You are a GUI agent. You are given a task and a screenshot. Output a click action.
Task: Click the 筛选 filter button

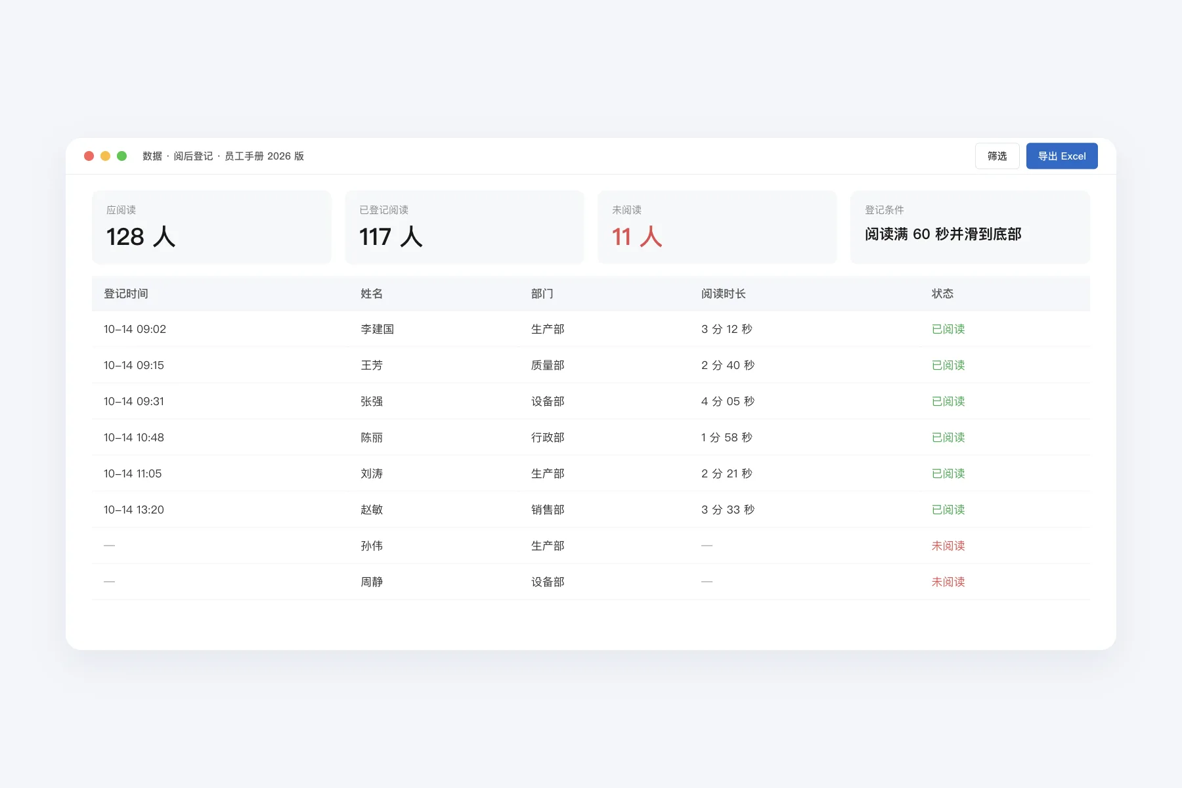997,156
